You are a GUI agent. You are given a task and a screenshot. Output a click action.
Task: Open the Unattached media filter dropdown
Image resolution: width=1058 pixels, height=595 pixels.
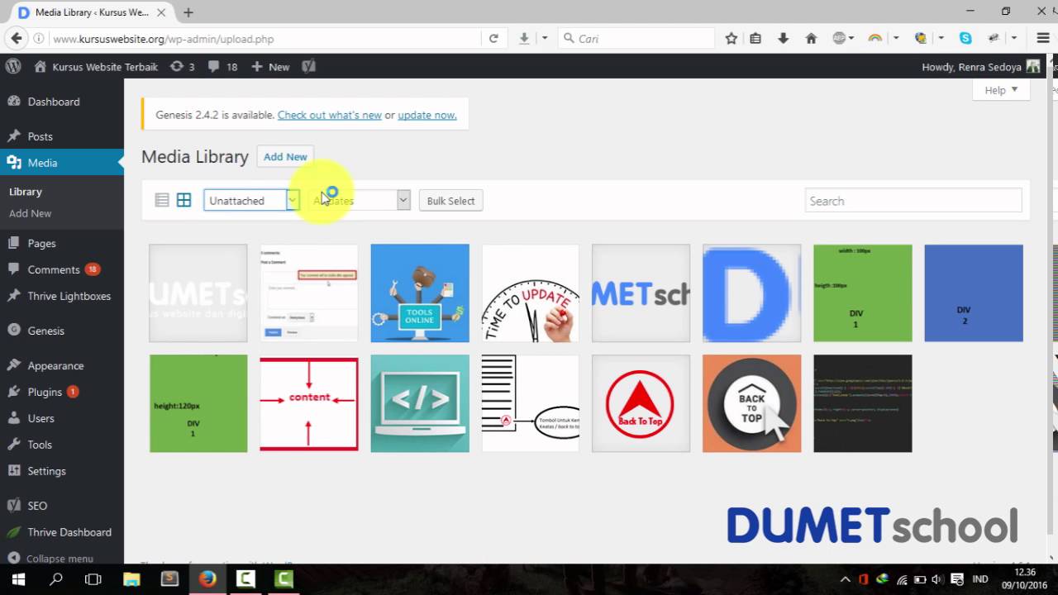251,201
